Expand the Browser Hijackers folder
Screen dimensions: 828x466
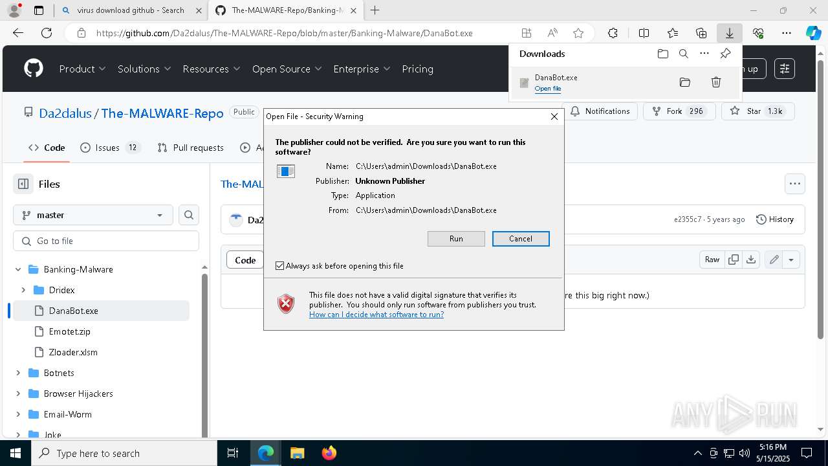click(x=18, y=394)
